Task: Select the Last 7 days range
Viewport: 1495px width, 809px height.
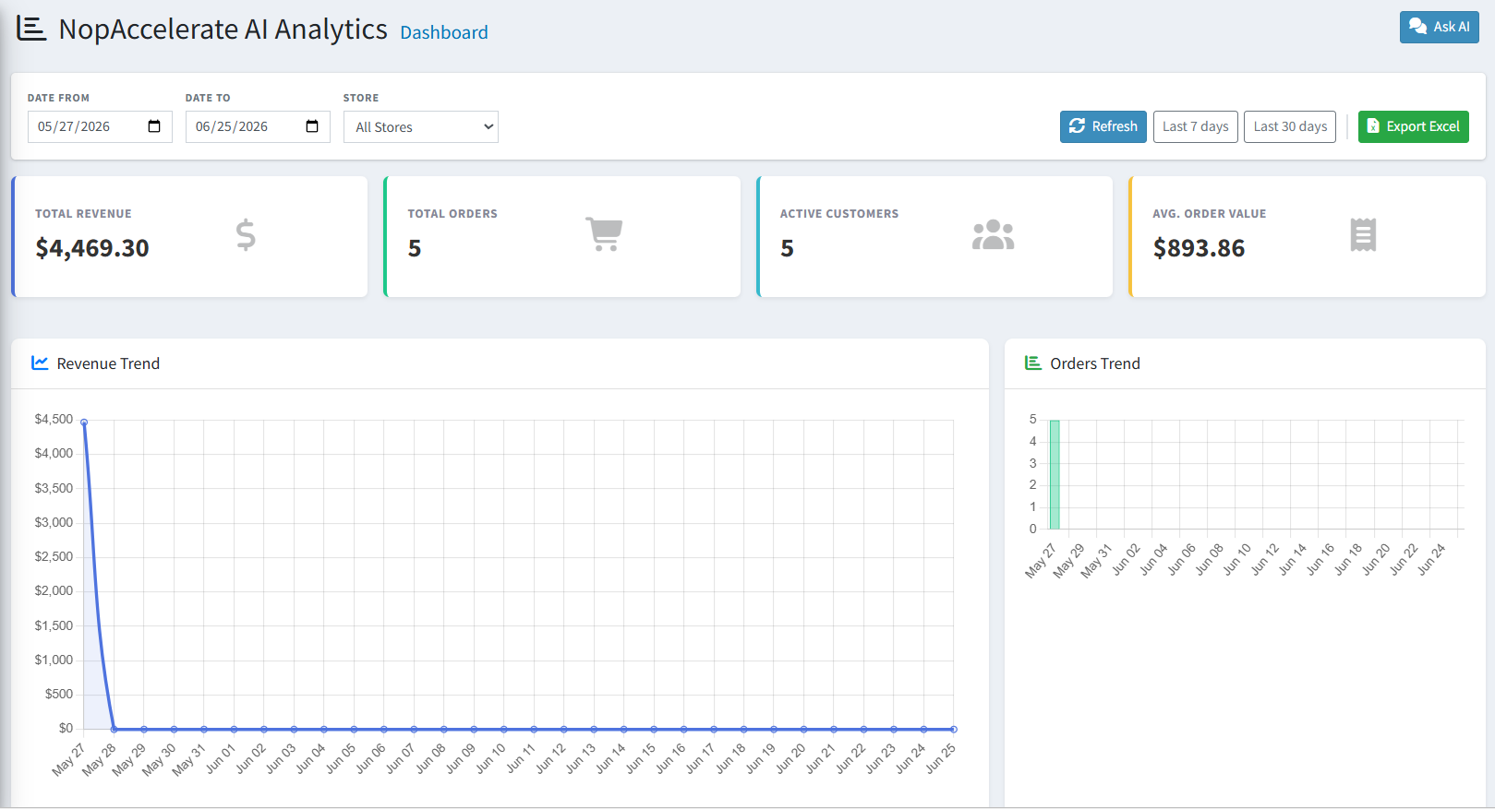Action: point(1195,126)
